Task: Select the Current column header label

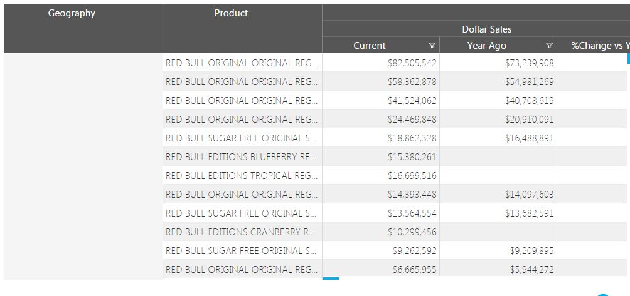Action: [x=370, y=46]
